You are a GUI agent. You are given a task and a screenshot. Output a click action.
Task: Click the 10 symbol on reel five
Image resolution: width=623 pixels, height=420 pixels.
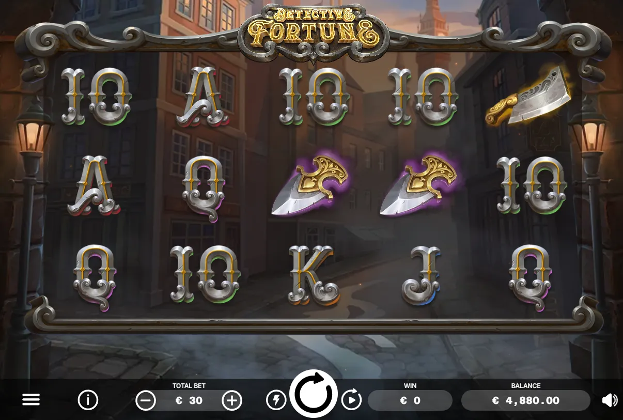[532, 185]
